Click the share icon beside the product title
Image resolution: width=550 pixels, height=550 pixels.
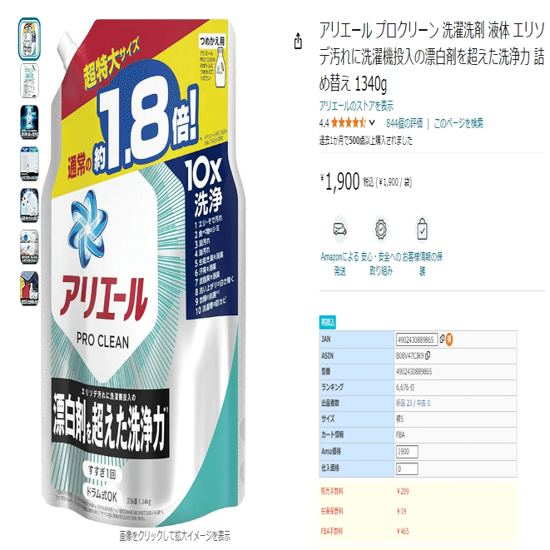[298, 41]
